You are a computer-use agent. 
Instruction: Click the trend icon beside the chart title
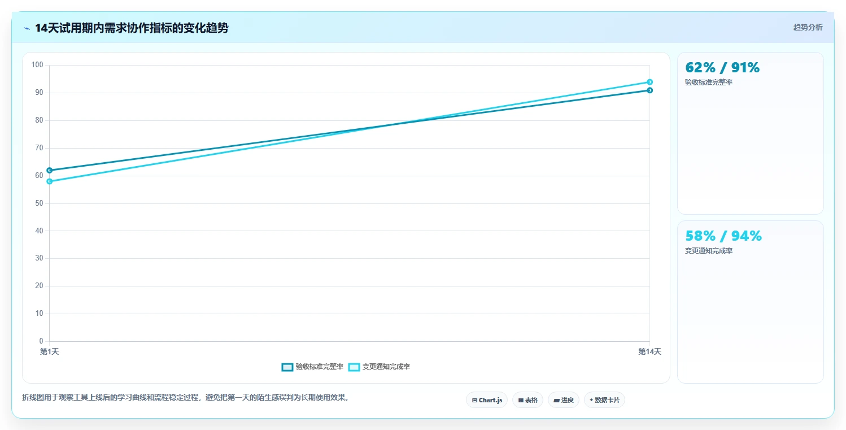[x=27, y=28]
